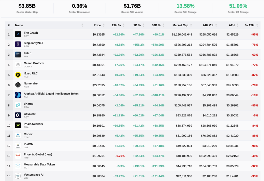The image size is (264, 181).
Task: Click the iExec RLC yellow icon
Action: (18, 75)
